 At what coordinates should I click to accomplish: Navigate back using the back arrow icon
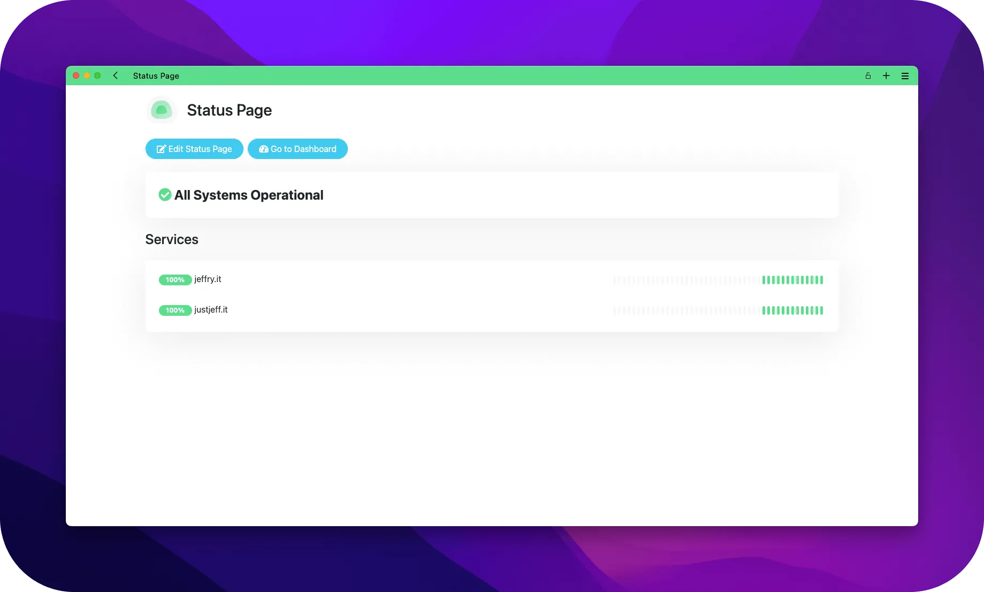tap(116, 75)
